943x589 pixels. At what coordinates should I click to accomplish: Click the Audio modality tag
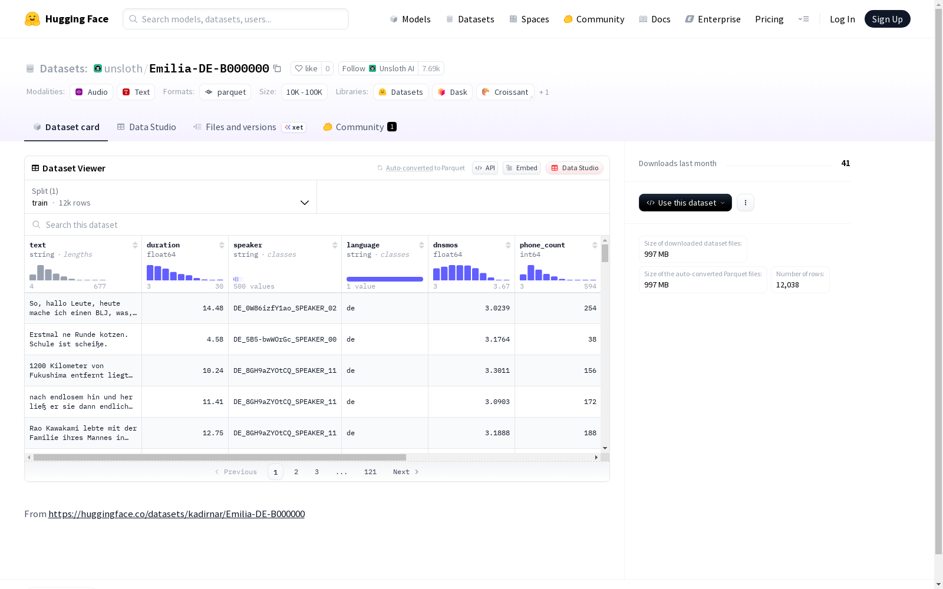(x=91, y=92)
